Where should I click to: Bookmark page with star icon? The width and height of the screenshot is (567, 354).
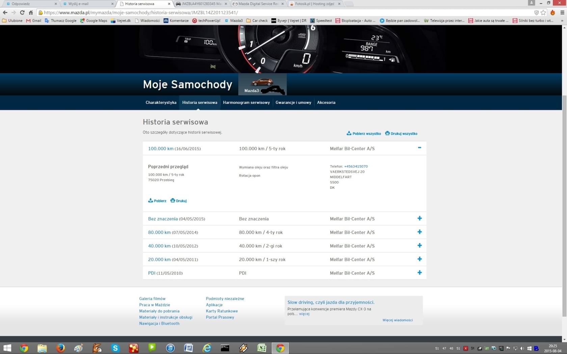tap(543, 12)
